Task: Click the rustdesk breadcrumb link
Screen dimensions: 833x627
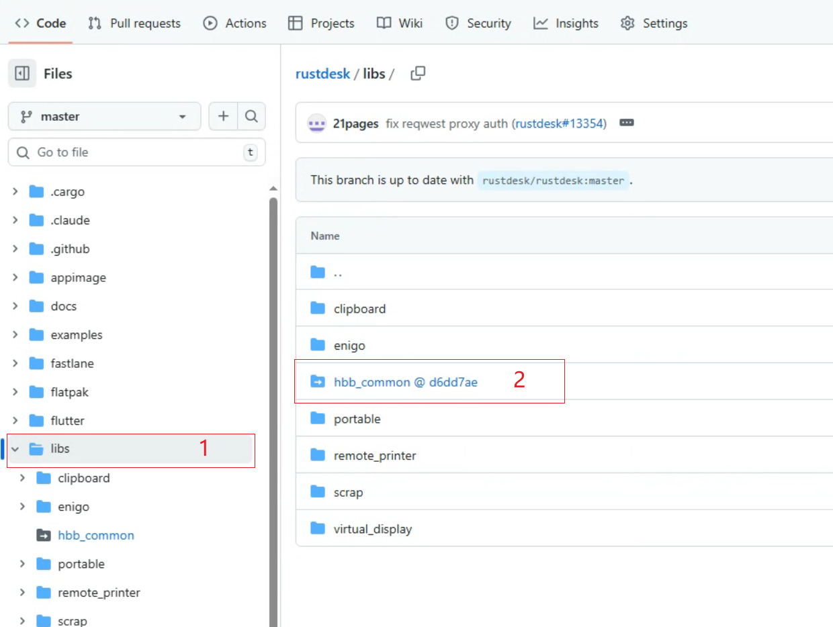Action: pyautogui.click(x=322, y=74)
